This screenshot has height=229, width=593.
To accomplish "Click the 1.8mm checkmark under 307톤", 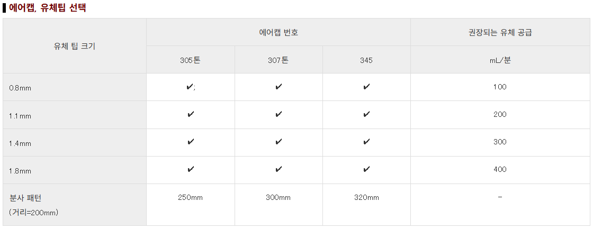I will click(x=278, y=170).
